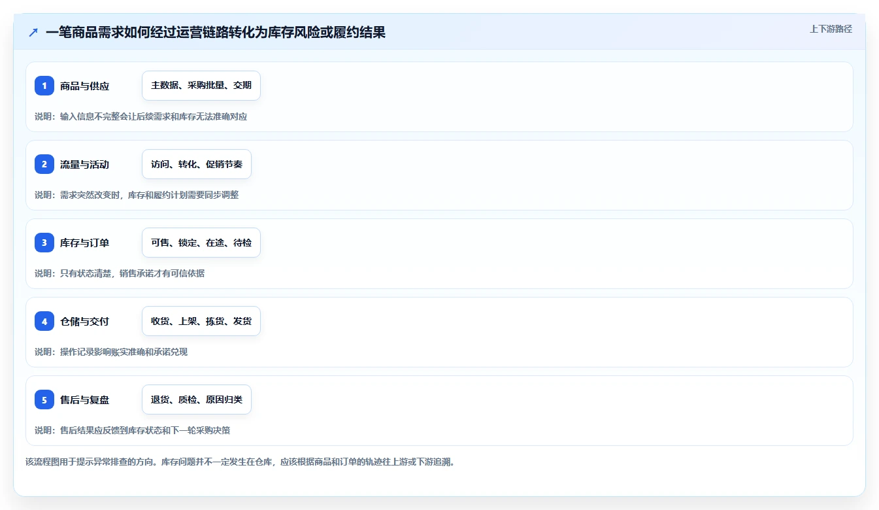Select the step 3 number badge
This screenshot has width=879, height=510.
tap(44, 243)
